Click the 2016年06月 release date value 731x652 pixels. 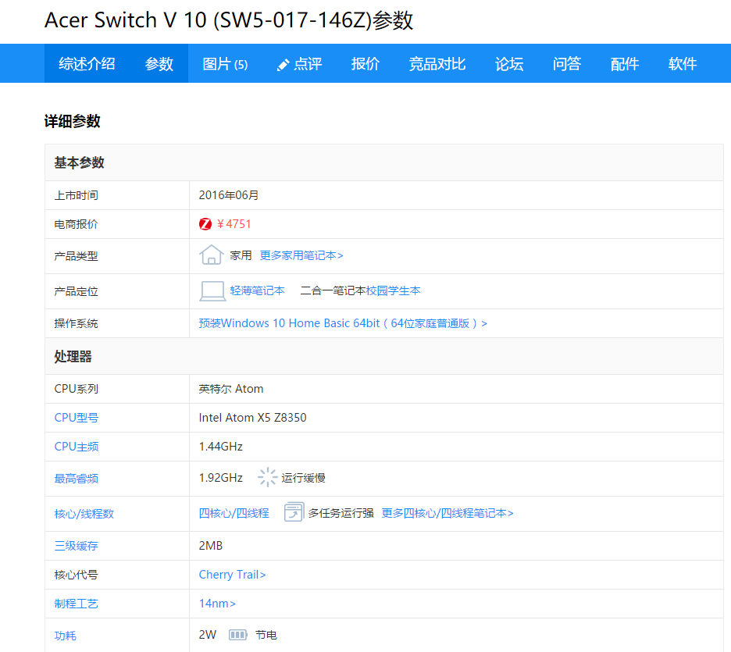pos(229,195)
